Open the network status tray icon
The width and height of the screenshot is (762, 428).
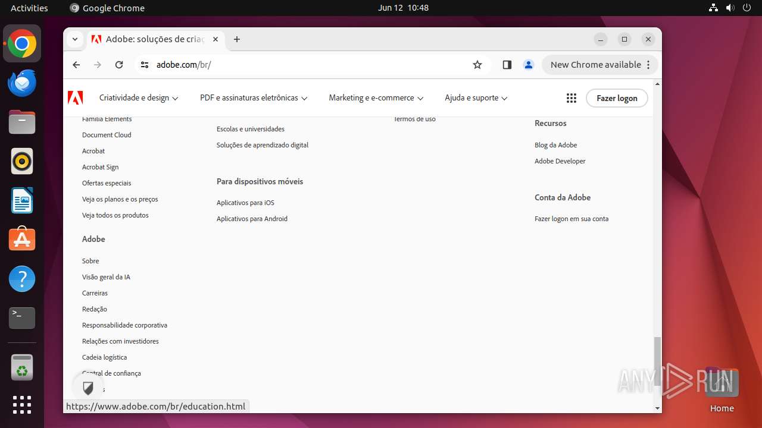coord(714,8)
